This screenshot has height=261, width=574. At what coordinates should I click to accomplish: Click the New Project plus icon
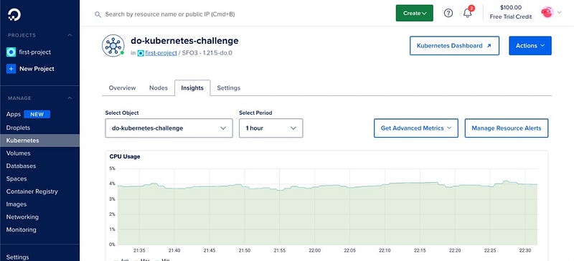[x=11, y=68]
